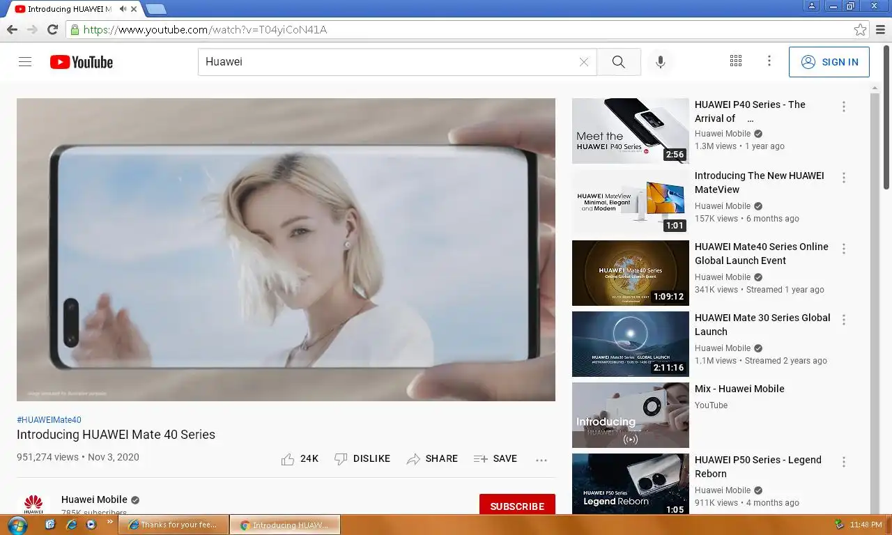Save the video to a playlist
The image size is (892, 535).
[495, 459]
